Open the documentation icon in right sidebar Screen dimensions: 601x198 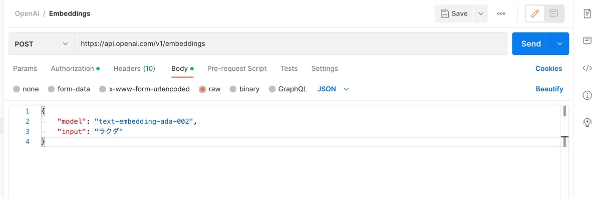click(x=587, y=13)
